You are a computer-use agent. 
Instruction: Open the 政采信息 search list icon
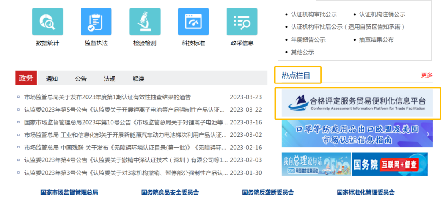point(242,22)
